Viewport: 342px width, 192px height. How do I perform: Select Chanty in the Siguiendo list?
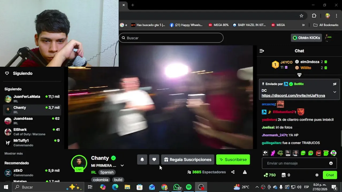click(32, 110)
